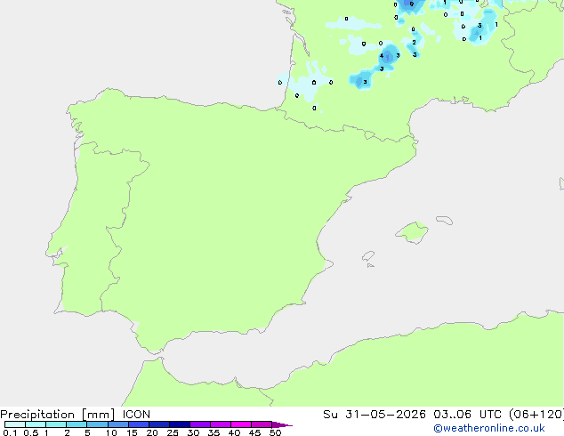
Task: Click Menorca island outline on the map
Action: coord(445,220)
